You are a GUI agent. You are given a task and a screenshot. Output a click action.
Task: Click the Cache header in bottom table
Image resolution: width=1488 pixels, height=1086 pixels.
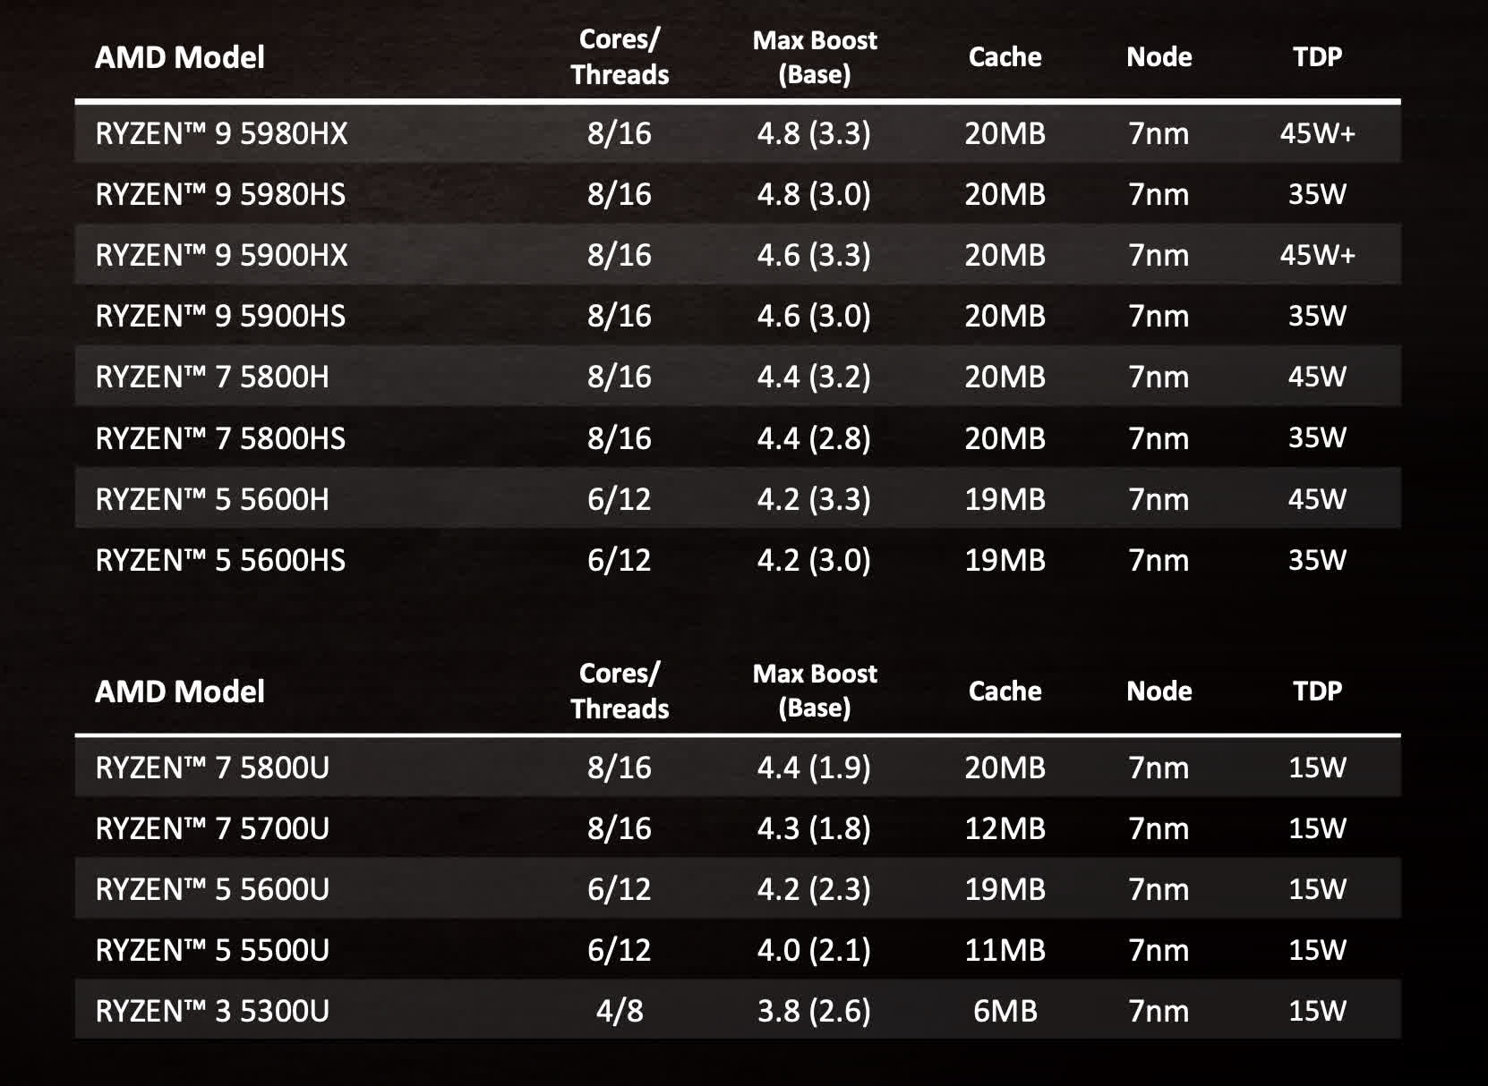tap(1005, 691)
